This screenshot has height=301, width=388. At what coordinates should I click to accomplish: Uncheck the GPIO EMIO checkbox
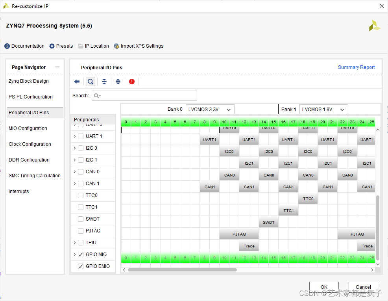point(81,266)
